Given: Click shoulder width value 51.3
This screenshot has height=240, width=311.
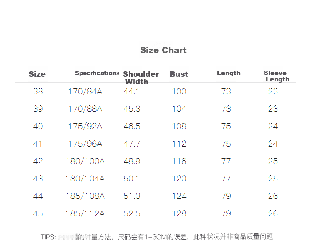Looking at the screenshot, I should (x=132, y=196).
